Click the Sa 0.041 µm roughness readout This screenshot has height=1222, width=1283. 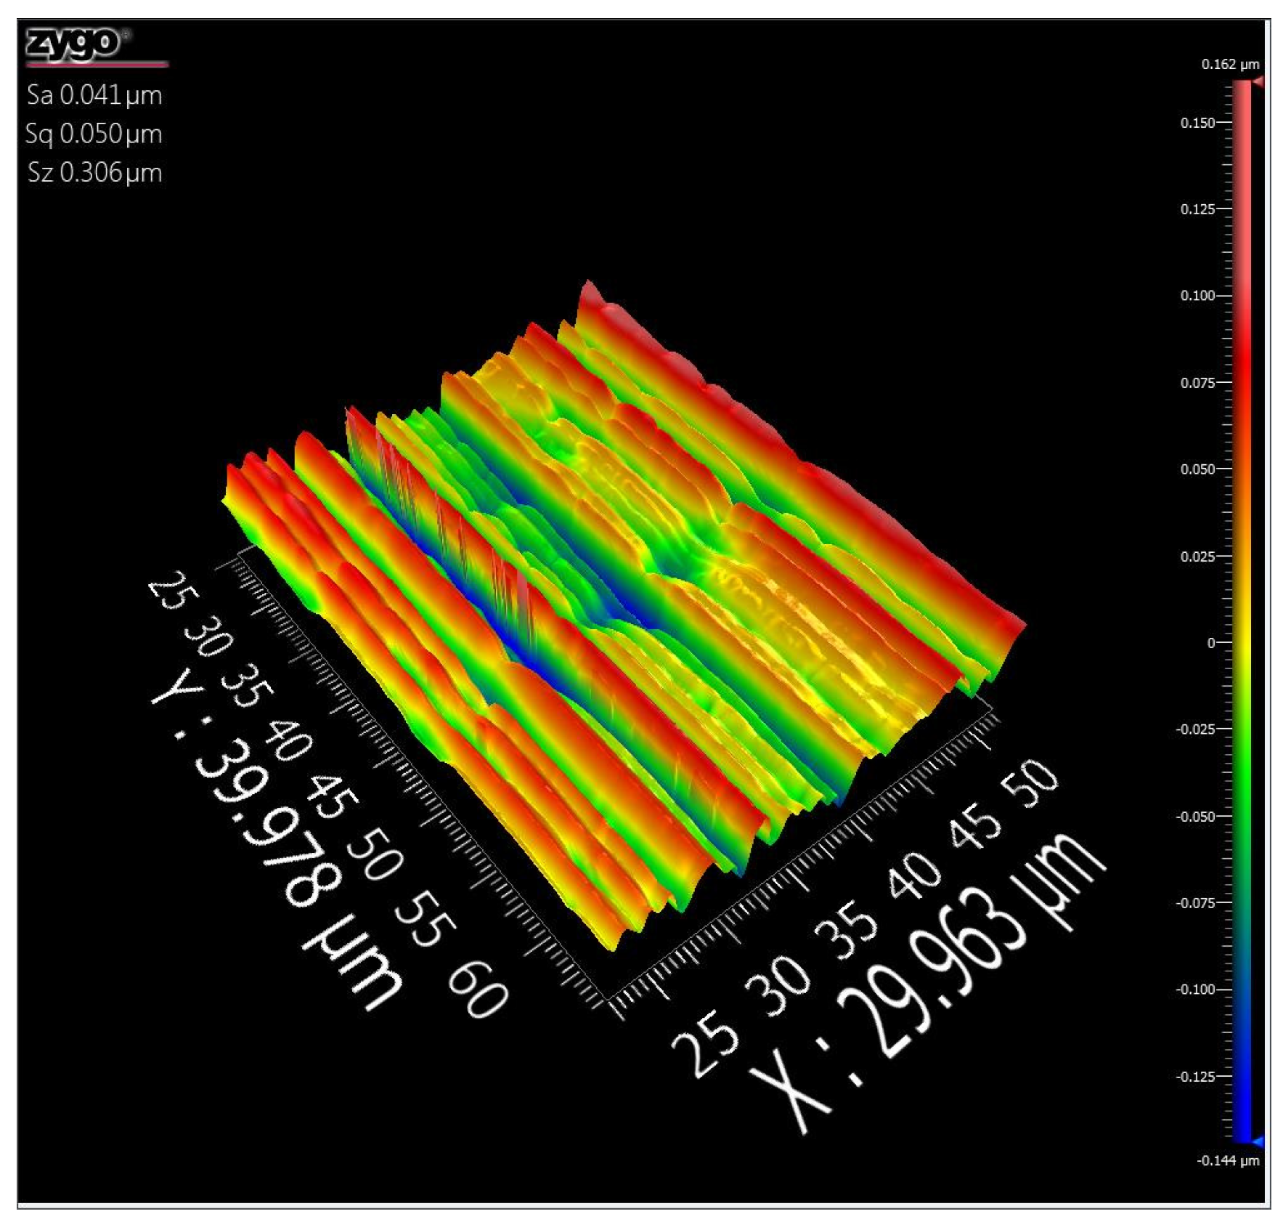(94, 95)
